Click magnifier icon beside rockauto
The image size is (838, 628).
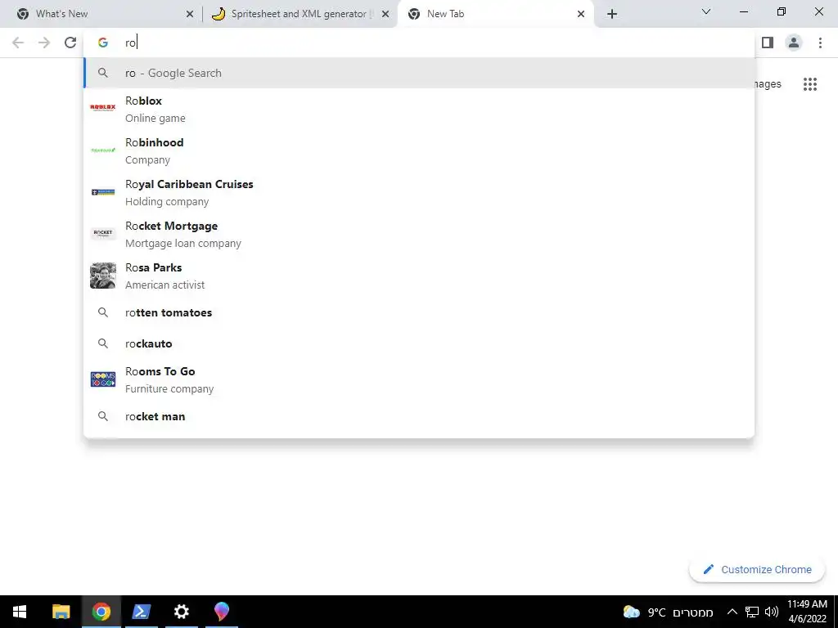tap(103, 343)
